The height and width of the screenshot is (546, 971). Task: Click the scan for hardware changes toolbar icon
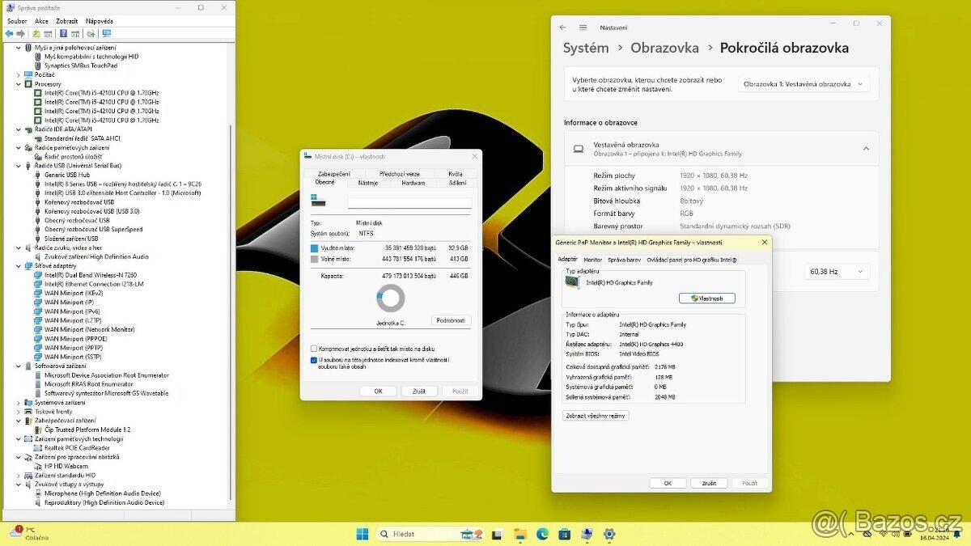point(90,33)
